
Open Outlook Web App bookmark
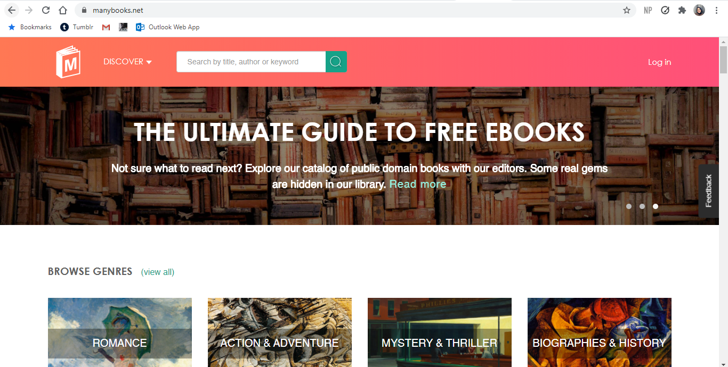pos(168,27)
